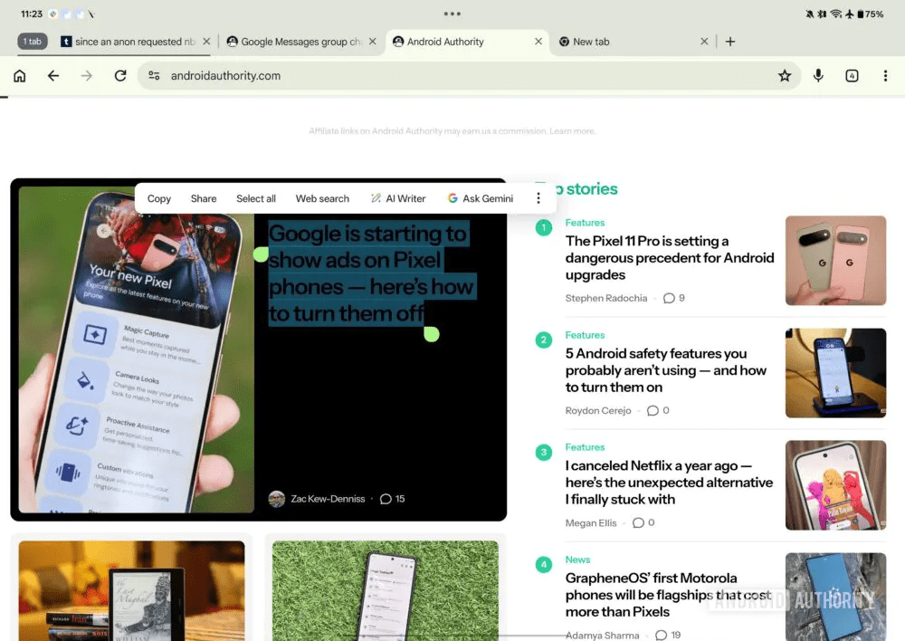Screen dimensions: 905x641
Task: Choose Ask Gemini in the selection menu
Action: tap(481, 198)
